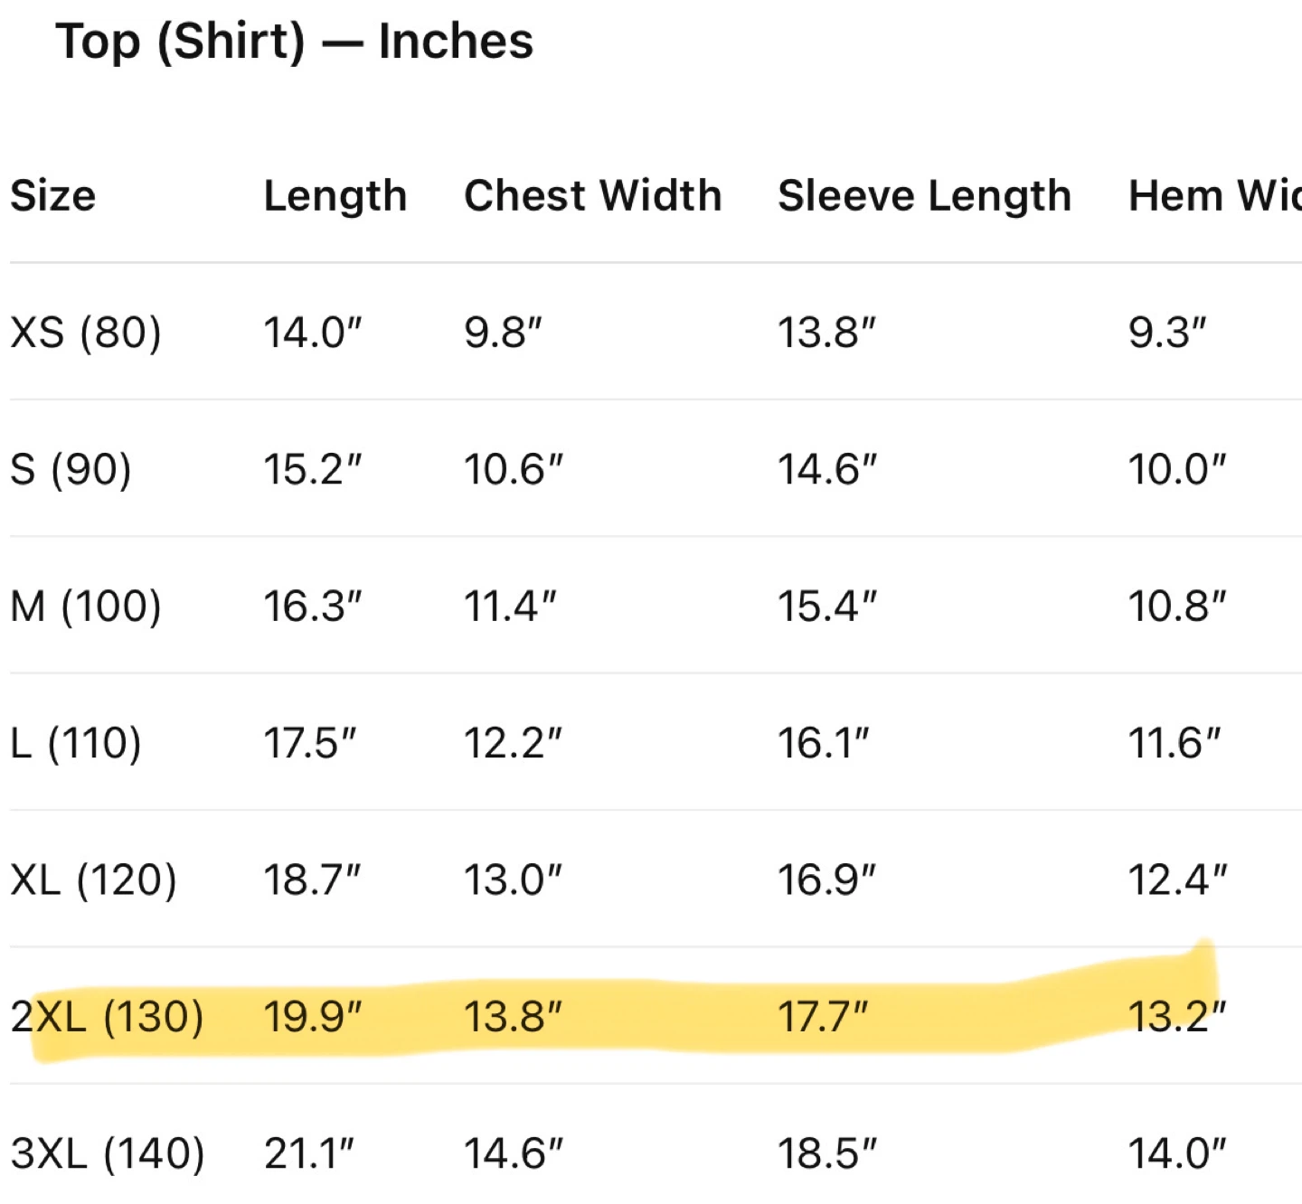Click the Hem Width column header

pos(1215,196)
